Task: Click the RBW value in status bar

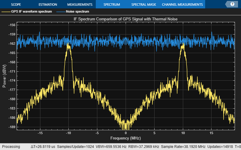Action: tap(144, 147)
